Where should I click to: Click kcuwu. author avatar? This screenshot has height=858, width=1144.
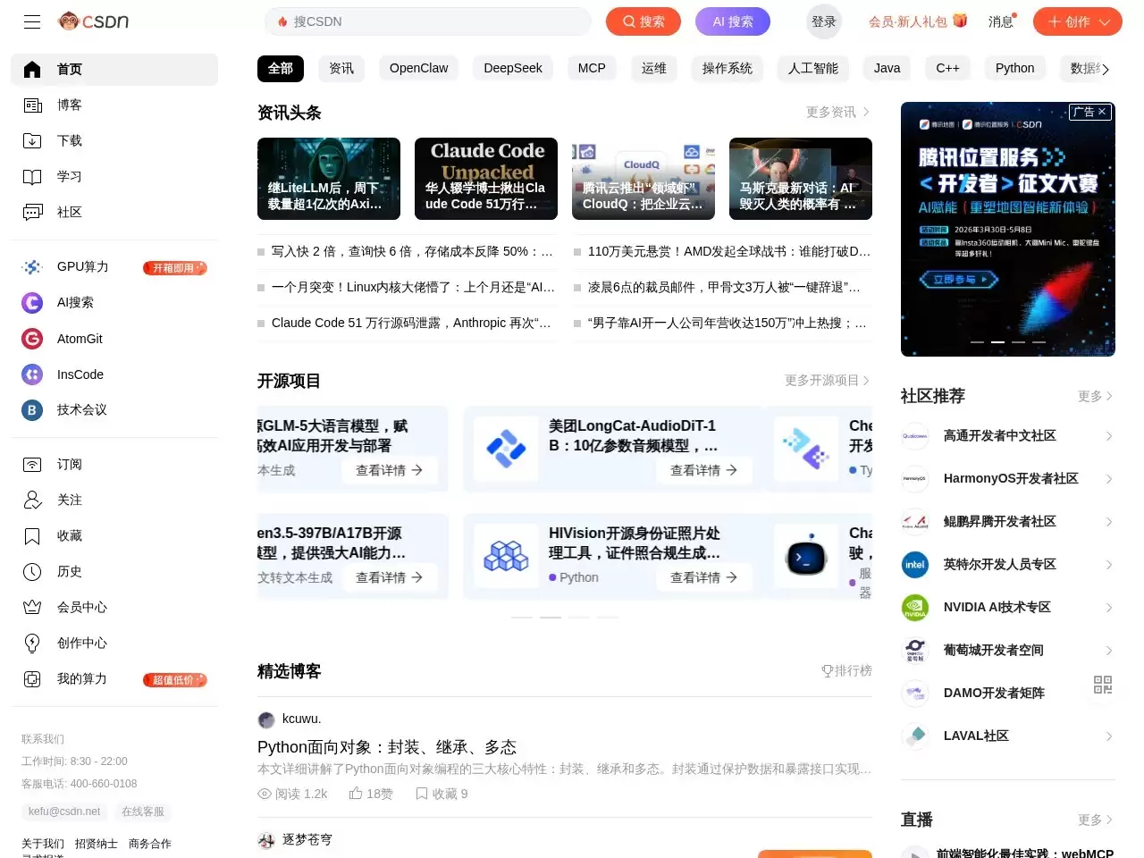click(266, 719)
